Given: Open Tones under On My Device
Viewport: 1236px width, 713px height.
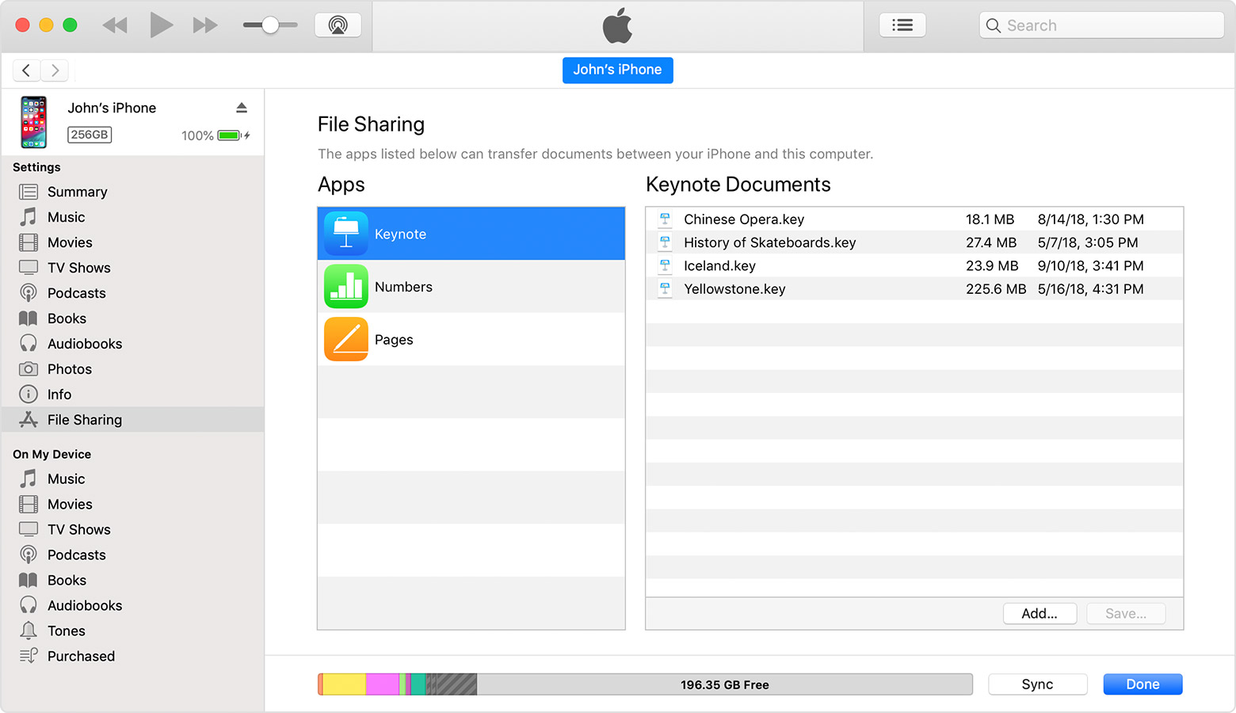Looking at the screenshot, I should point(67,631).
